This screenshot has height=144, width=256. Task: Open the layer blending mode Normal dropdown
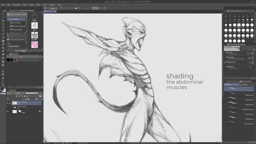click(x=19, y=93)
